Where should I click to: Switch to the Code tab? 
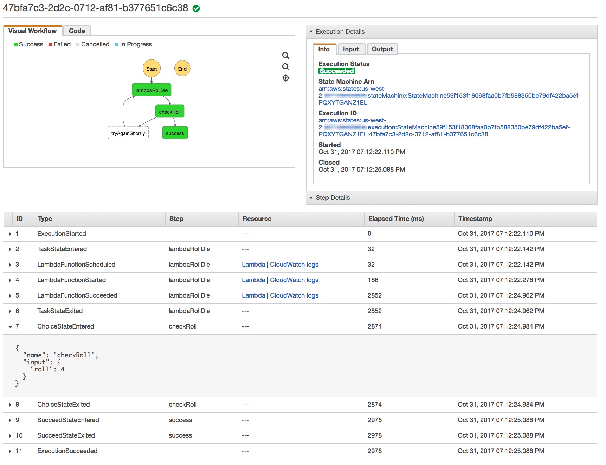coord(77,31)
